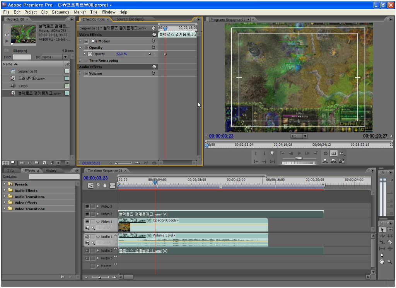396x288 pixels.
Task: Click the Safe Margins button in Program monitor
Action: 334,153
